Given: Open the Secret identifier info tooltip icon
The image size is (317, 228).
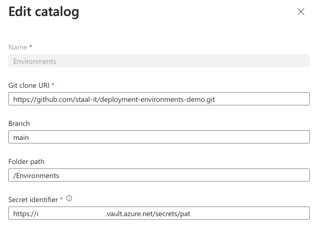Looking at the screenshot, I should coord(69,199).
